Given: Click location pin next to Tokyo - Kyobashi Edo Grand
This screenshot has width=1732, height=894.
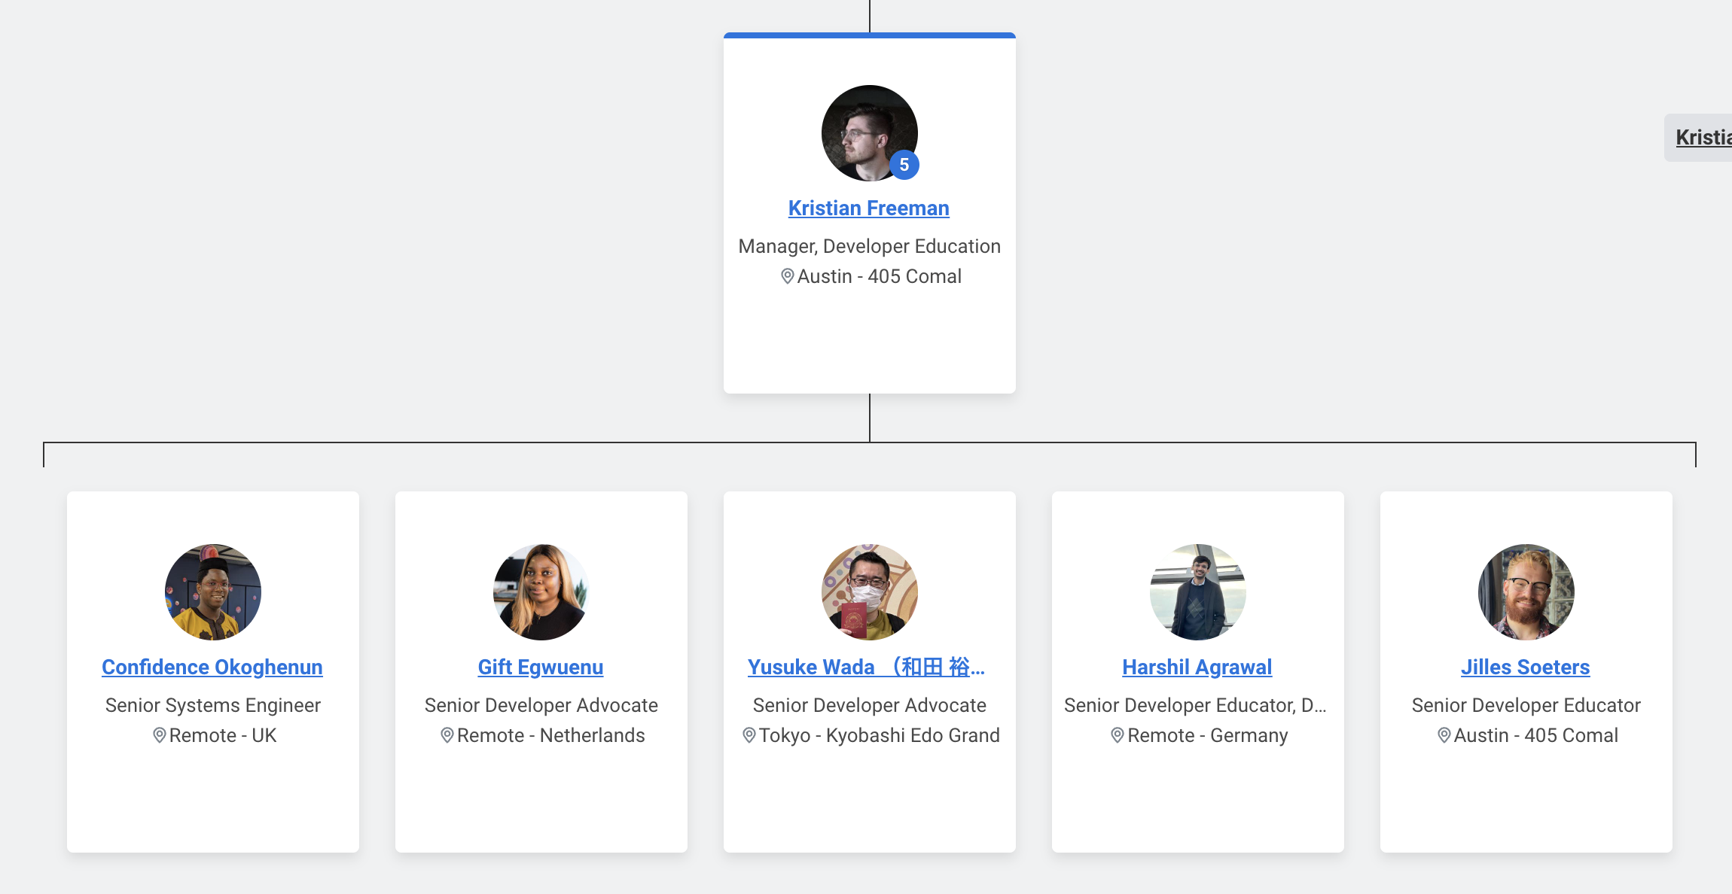Looking at the screenshot, I should (749, 735).
